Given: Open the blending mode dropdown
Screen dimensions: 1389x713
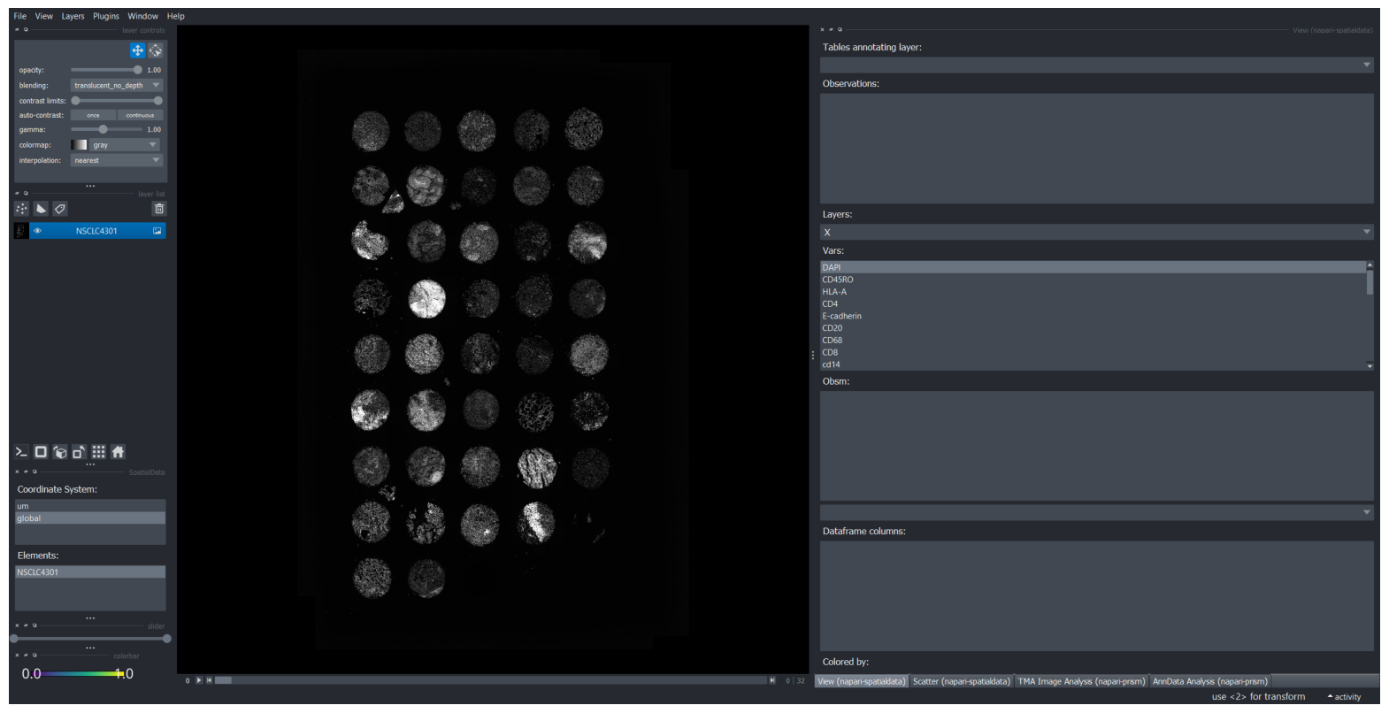Looking at the screenshot, I should [x=117, y=86].
